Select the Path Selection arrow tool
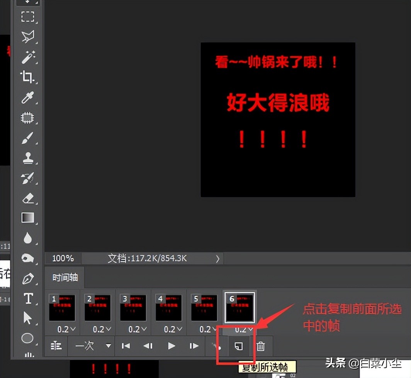The image size is (411, 378). pos(28,318)
